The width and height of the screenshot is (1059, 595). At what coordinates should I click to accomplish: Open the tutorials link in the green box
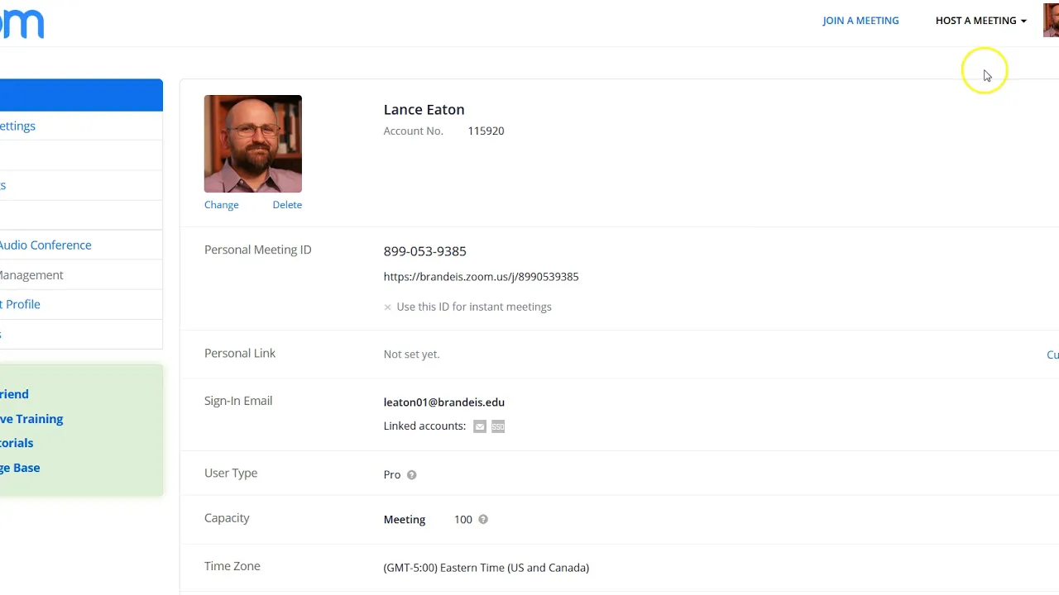point(17,443)
